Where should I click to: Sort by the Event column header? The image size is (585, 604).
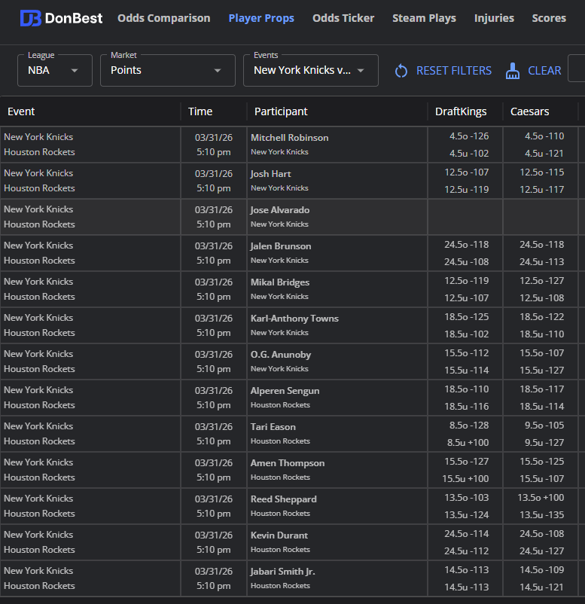(21, 111)
